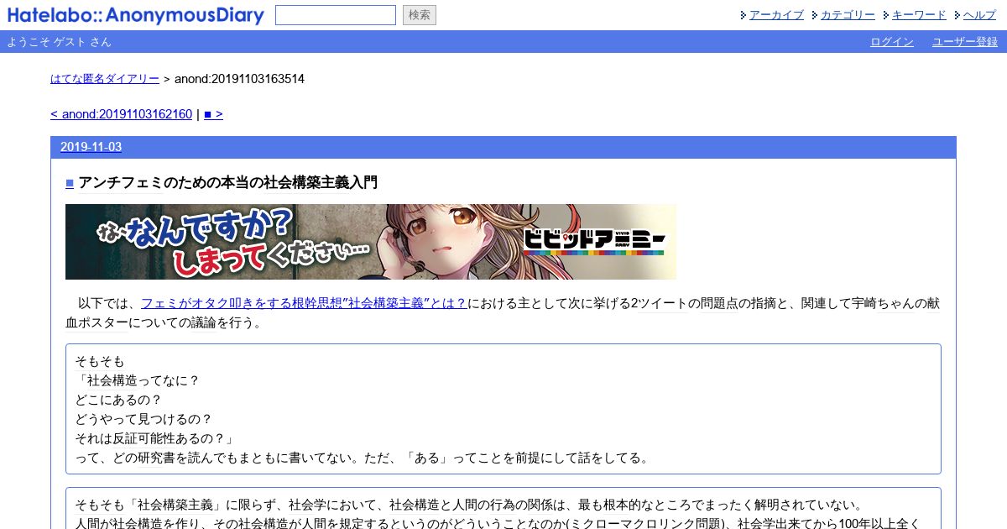Click the line starting って、どの研究書を読んでも
This screenshot has width=1007, height=529.
(362, 458)
